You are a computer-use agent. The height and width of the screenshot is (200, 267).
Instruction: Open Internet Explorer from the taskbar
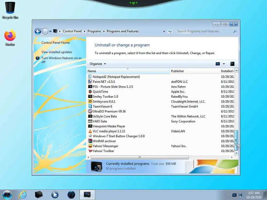tap(23, 195)
